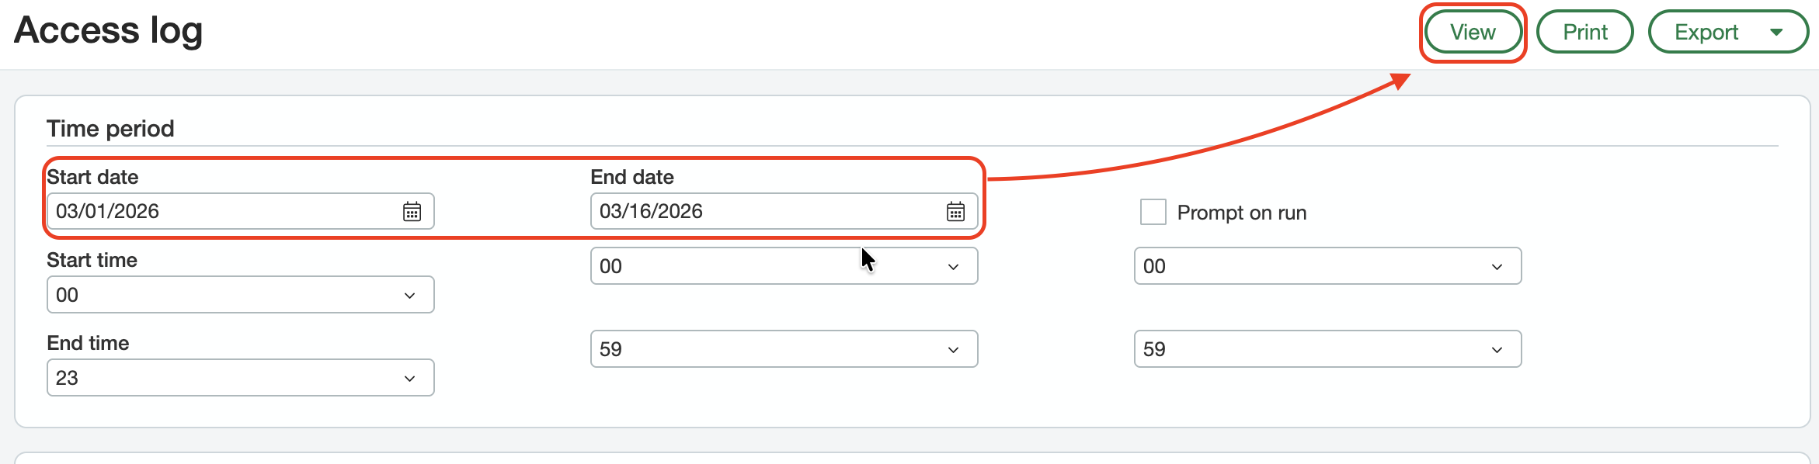Open the end time seconds dropdown

[1327, 348]
